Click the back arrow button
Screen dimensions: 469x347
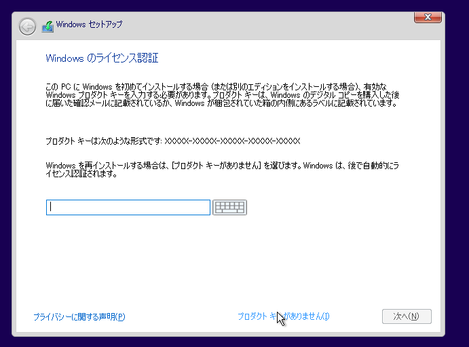point(27,26)
